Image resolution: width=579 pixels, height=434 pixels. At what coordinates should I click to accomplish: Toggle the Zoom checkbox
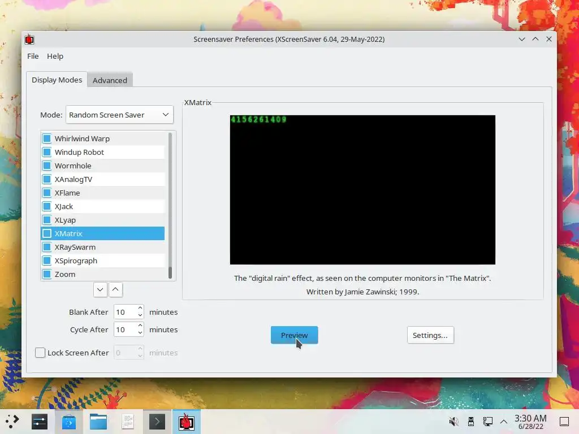point(46,274)
